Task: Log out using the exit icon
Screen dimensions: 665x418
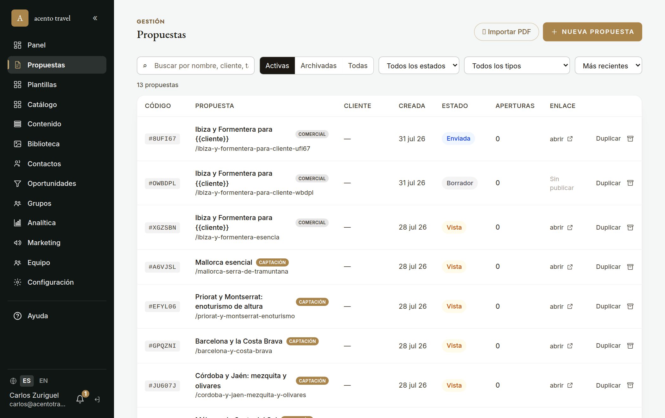Action: pyautogui.click(x=97, y=400)
